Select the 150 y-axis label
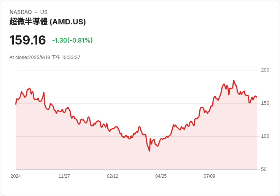Image resolution: width=280 pixels, height=196 pixels. click(x=265, y=103)
